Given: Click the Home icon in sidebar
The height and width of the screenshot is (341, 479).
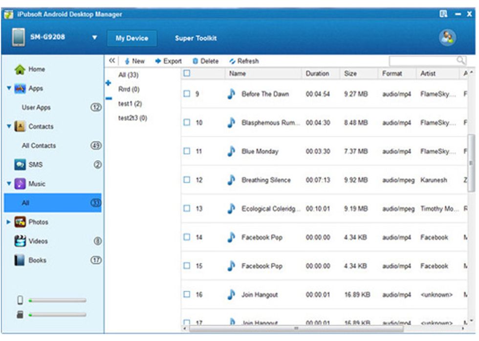Looking at the screenshot, I should pyautogui.click(x=20, y=70).
